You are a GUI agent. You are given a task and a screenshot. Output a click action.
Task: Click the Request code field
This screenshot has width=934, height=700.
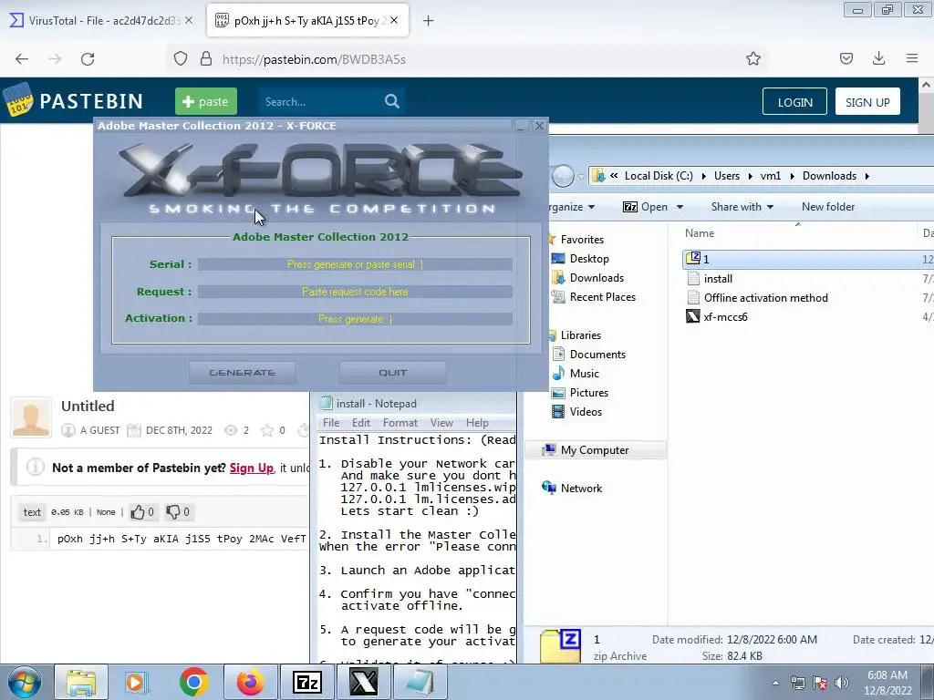355,292
